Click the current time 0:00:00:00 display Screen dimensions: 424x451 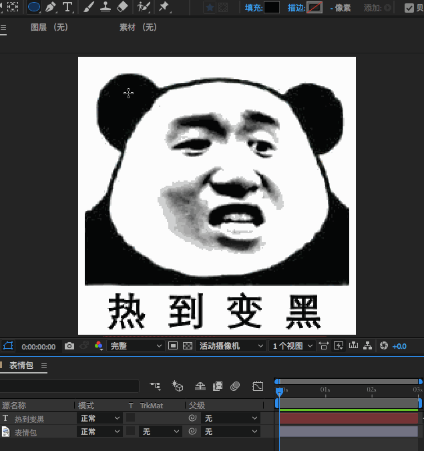pyautogui.click(x=39, y=347)
